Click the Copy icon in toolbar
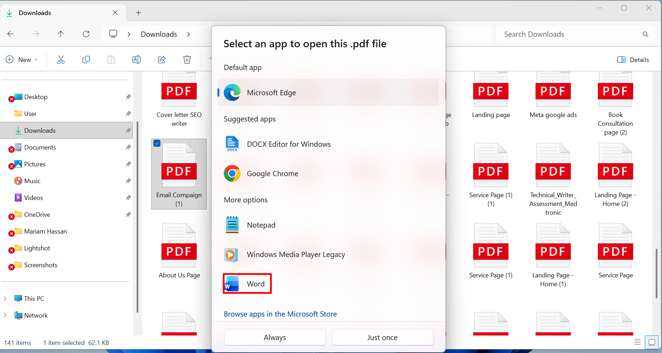Viewport: 662px width, 353px height. (86, 60)
